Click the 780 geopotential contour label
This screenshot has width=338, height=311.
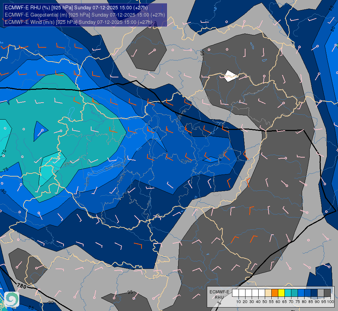click(21, 286)
